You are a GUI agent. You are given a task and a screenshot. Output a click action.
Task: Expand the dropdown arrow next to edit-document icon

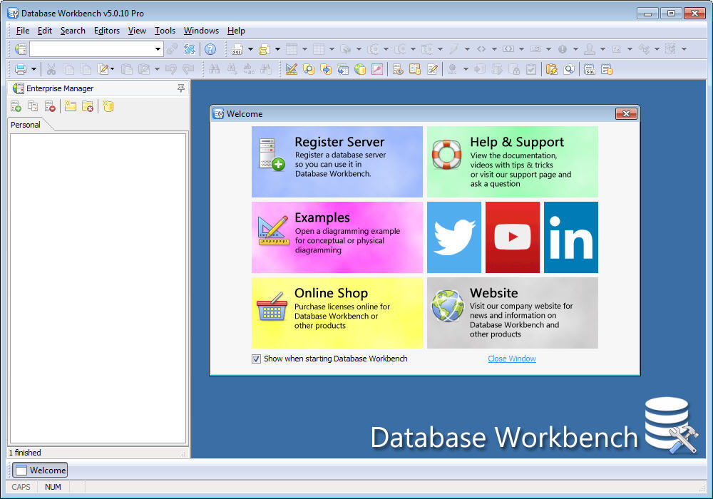point(113,70)
